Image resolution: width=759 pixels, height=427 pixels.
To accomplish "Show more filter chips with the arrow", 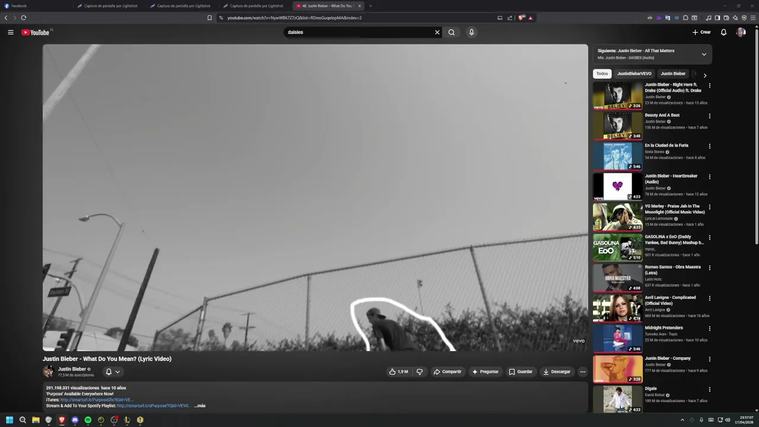I will tap(704, 75).
